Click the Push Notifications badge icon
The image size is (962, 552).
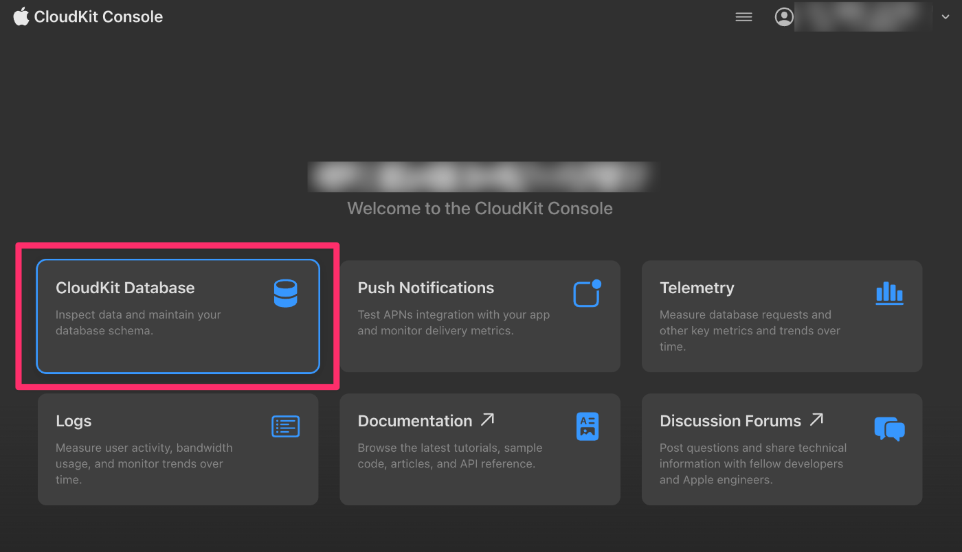(x=588, y=293)
